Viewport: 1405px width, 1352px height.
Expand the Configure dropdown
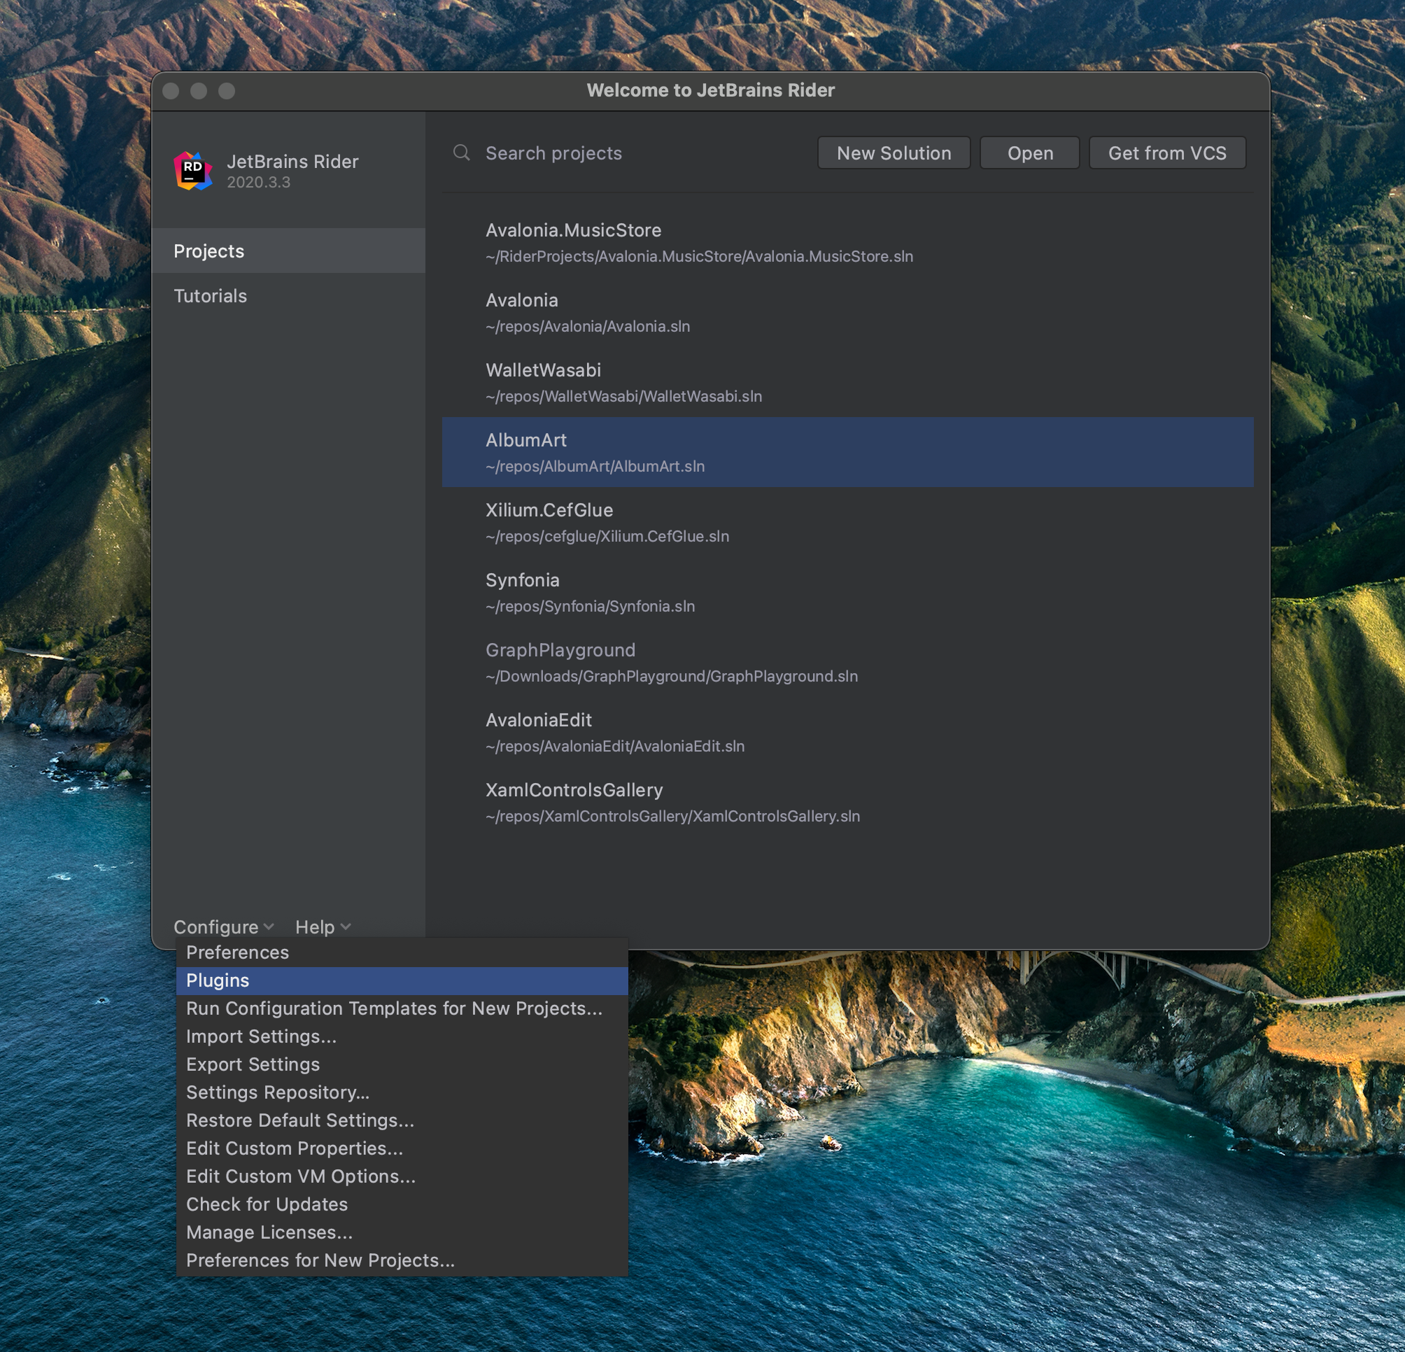(223, 927)
